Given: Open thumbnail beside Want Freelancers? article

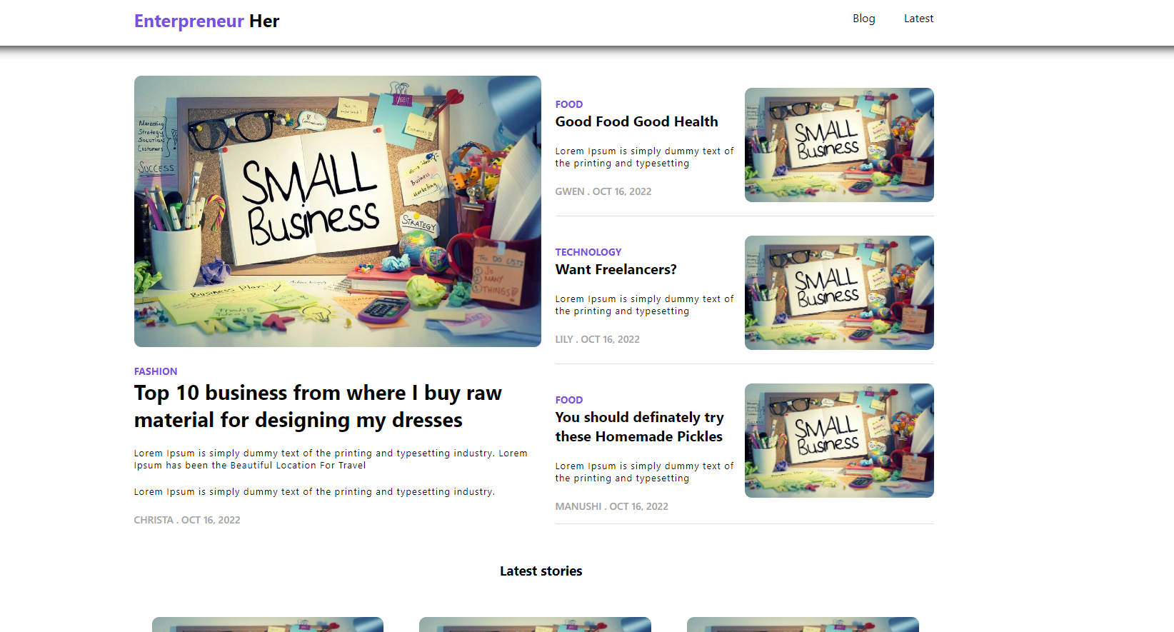Looking at the screenshot, I should tap(839, 293).
